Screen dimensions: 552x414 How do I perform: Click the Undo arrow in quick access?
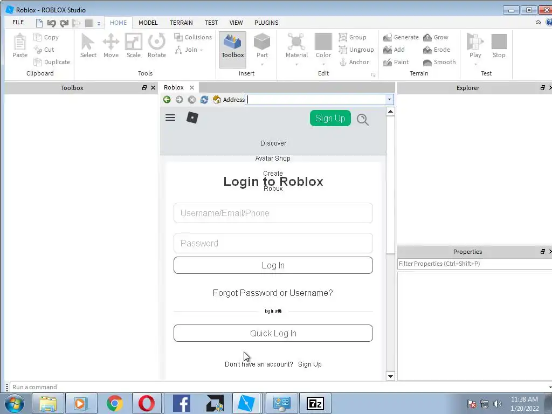tap(51, 23)
